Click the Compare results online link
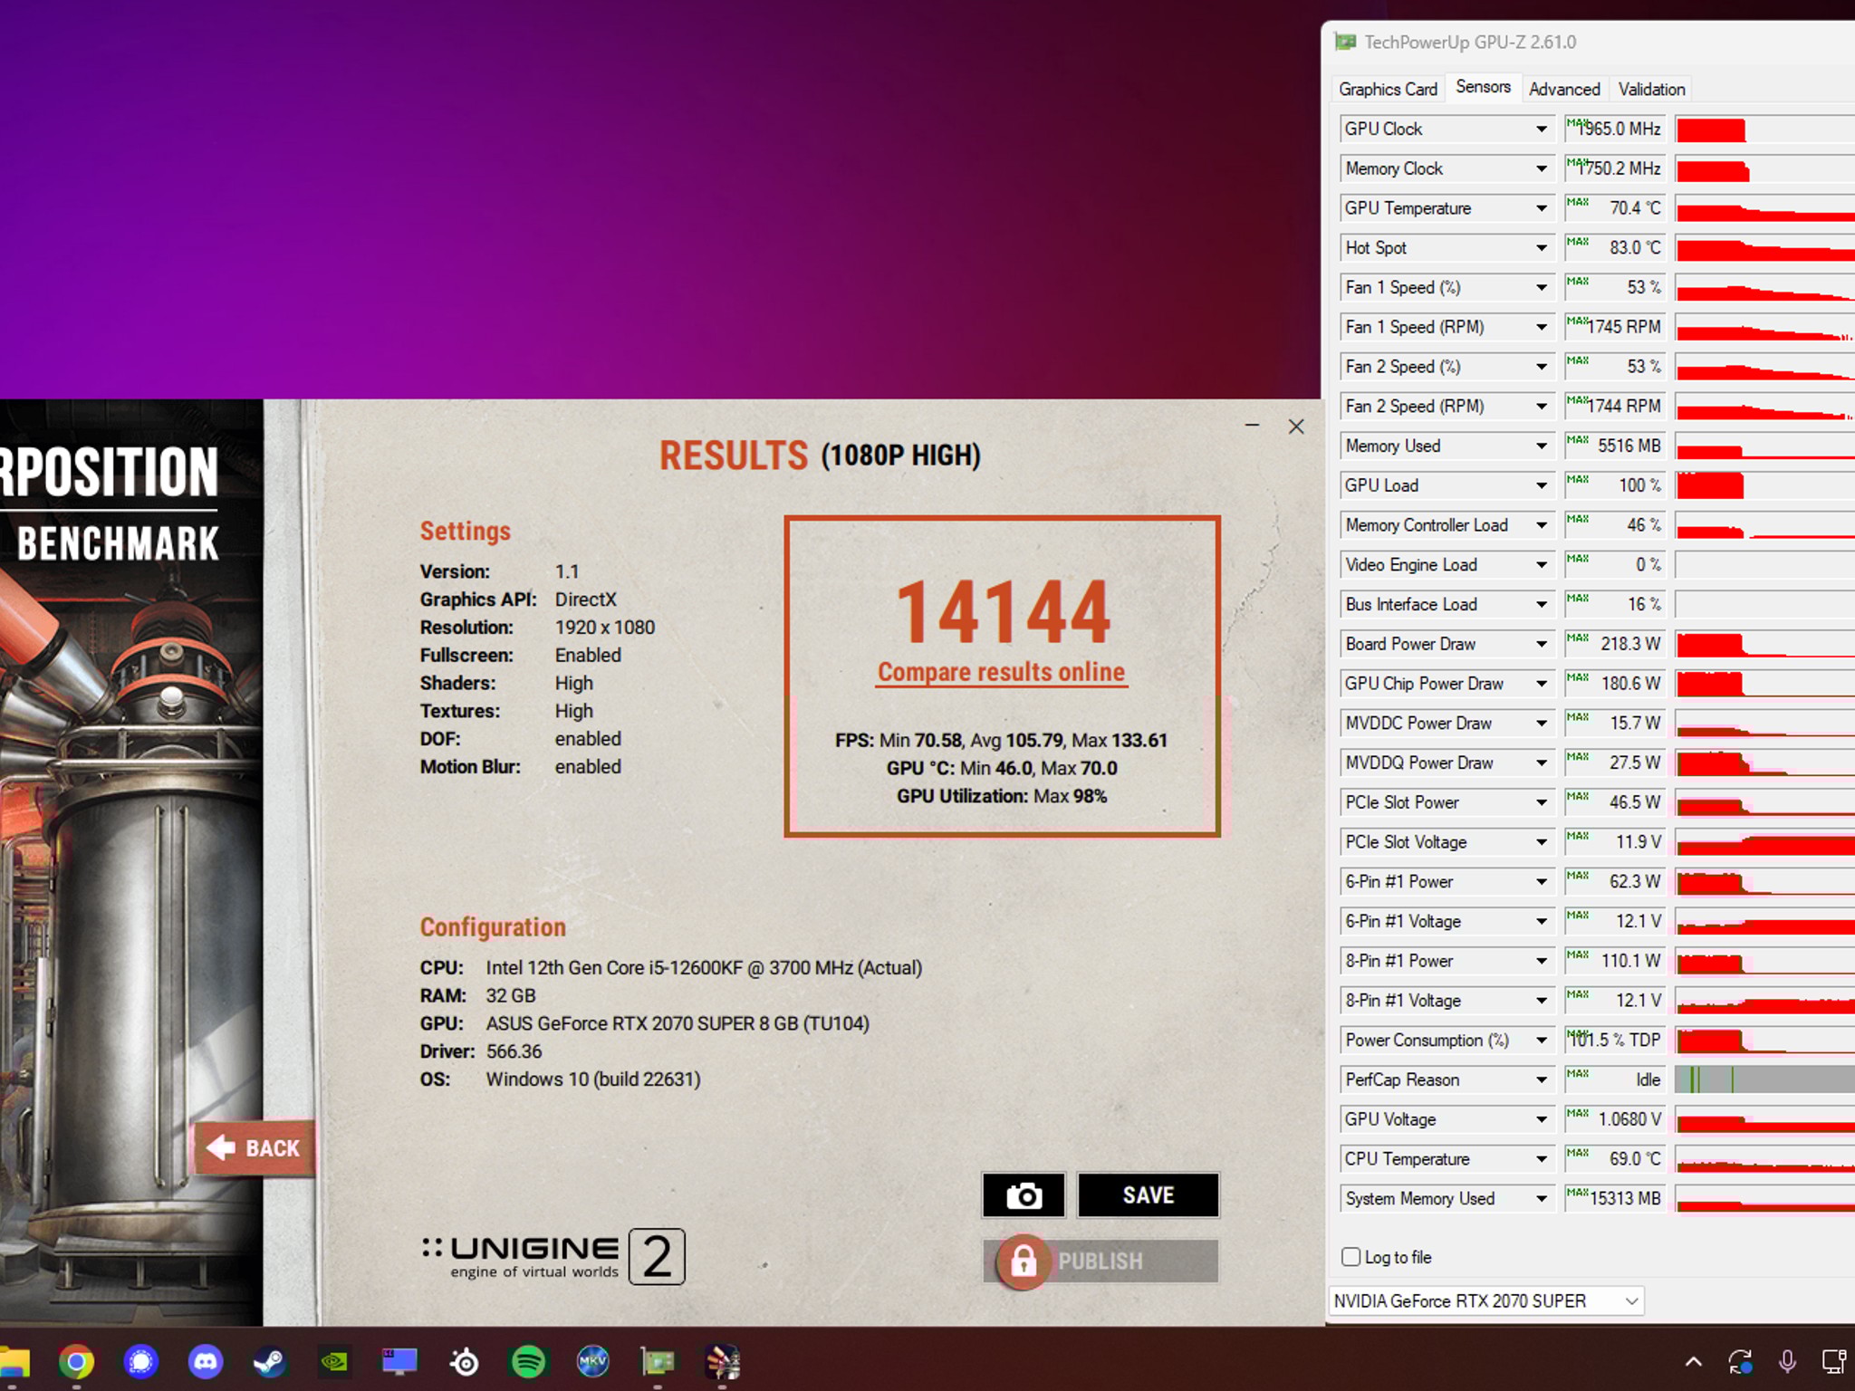Screen dimensions: 1855x1391 1000,672
